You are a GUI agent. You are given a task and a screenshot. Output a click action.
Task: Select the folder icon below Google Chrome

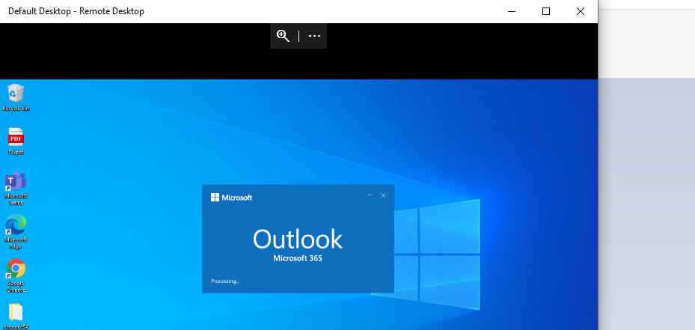point(16,312)
